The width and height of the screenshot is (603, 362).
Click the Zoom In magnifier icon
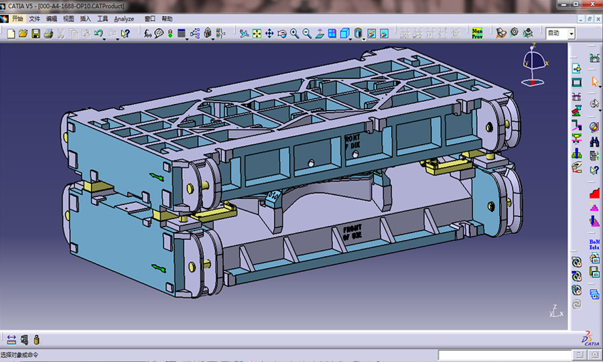coord(294,33)
